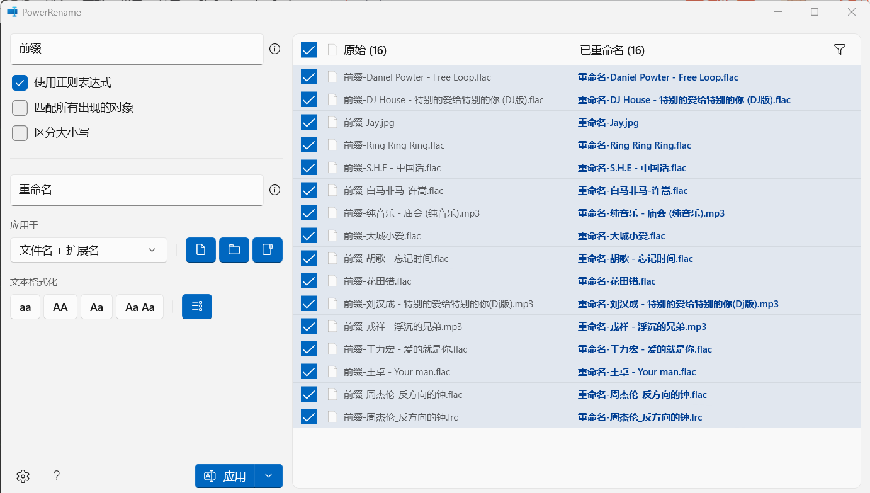Enable the 区分大小写 checkbox
The width and height of the screenshot is (870, 493).
20,133
